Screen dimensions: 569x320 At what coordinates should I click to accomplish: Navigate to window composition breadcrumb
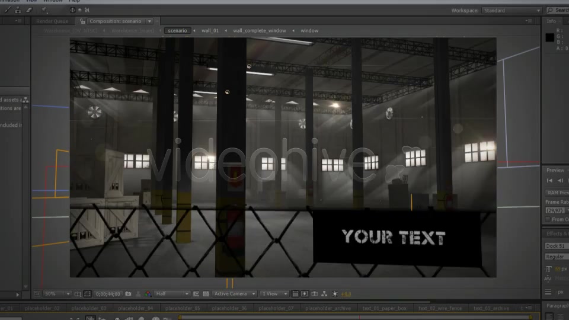coord(309,31)
